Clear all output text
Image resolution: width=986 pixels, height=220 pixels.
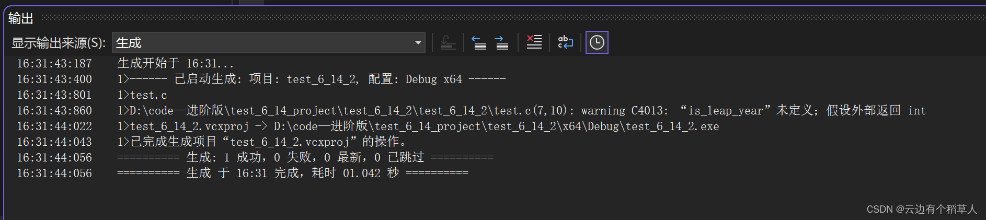coord(534,42)
